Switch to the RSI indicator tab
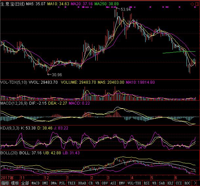Viewport: 200px width, 186px height. click(x=147, y=183)
